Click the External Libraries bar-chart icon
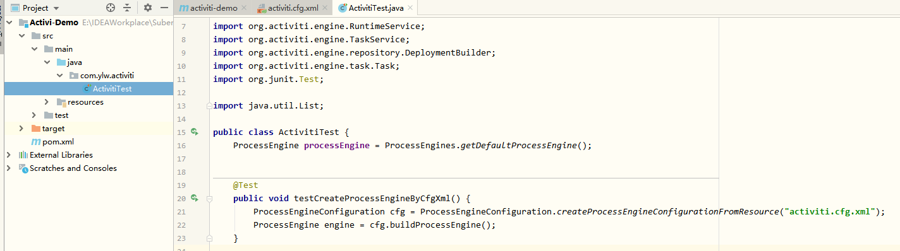The height and width of the screenshot is (251, 900). point(23,155)
